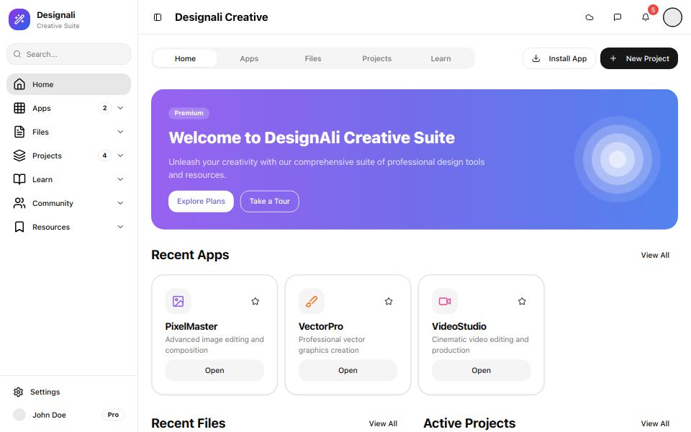This screenshot has width=691, height=432.
Task: Click the cloud sync icon
Action: click(x=590, y=17)
